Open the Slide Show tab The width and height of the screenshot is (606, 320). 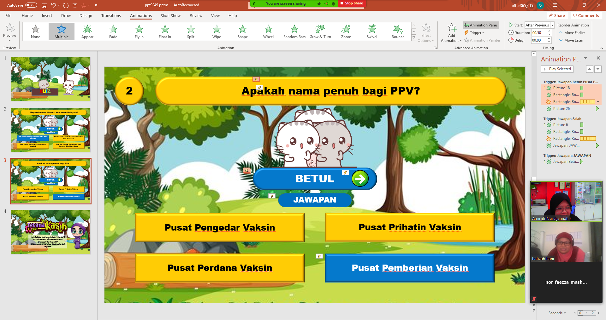pos(170,16)
